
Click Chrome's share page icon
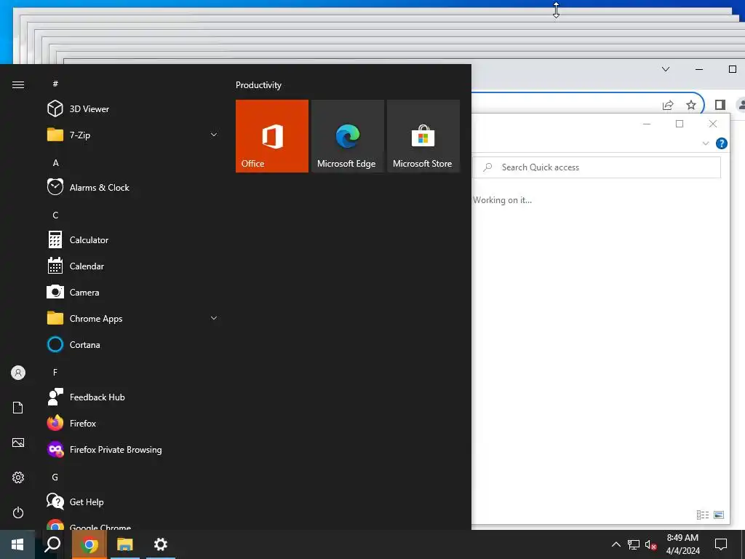coord(668,105)
